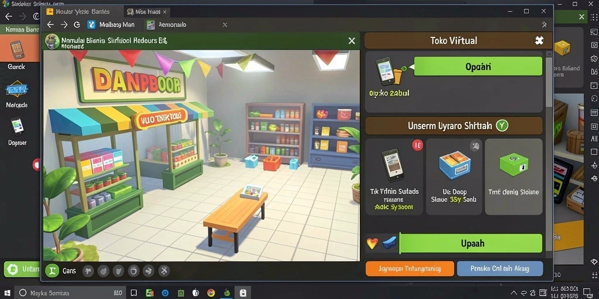Toggle the green Y circle in section header
The height and width of the screenshot is (299, 599).
tap(501, 126)
